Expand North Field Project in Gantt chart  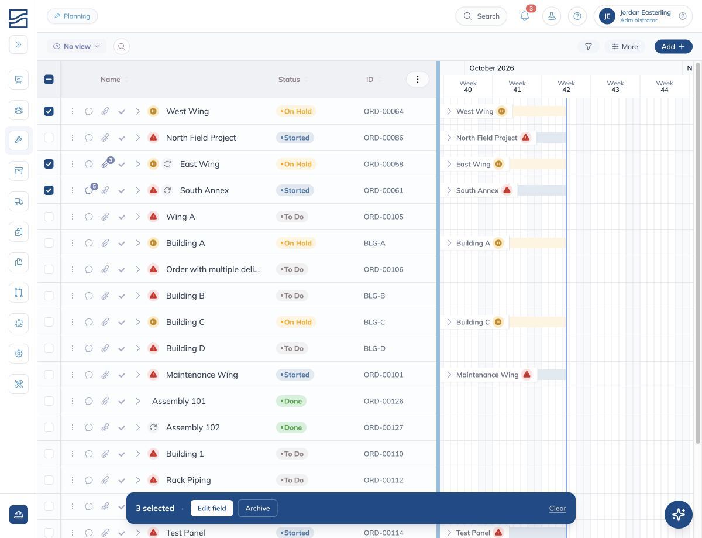449,138
